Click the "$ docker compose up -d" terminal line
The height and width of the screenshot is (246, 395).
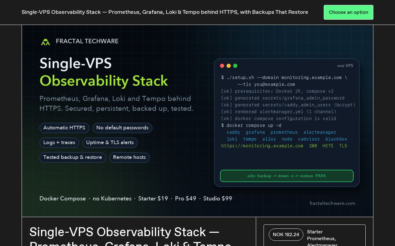click(251, 125)
